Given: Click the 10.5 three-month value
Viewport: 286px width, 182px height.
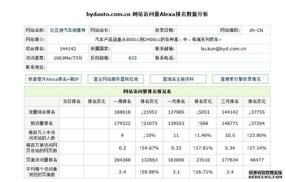Looking at the screenshot, I should pyautogui.click(x=230, y=135).
